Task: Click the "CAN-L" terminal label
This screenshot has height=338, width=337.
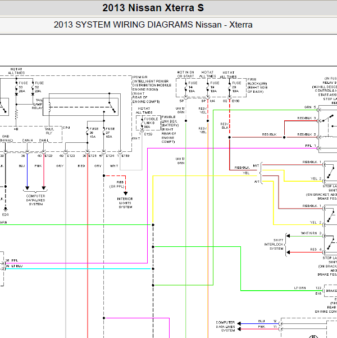Action: (44, 141)
